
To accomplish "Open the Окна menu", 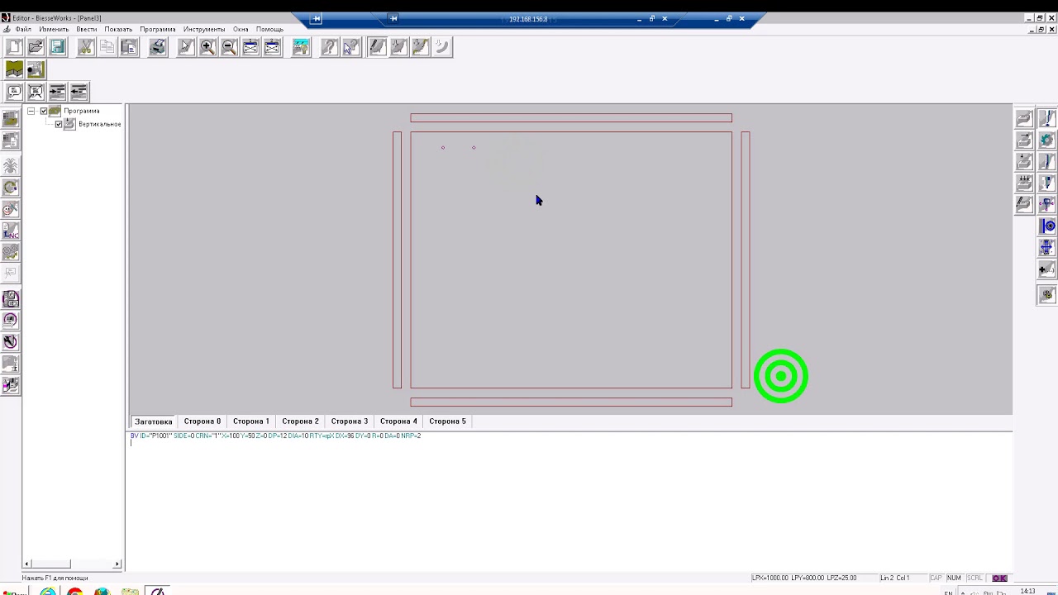I will coord(241,29).
